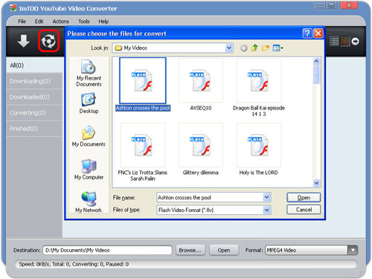Open the Actions menu
372x279 pixels.
pos(60,22)
